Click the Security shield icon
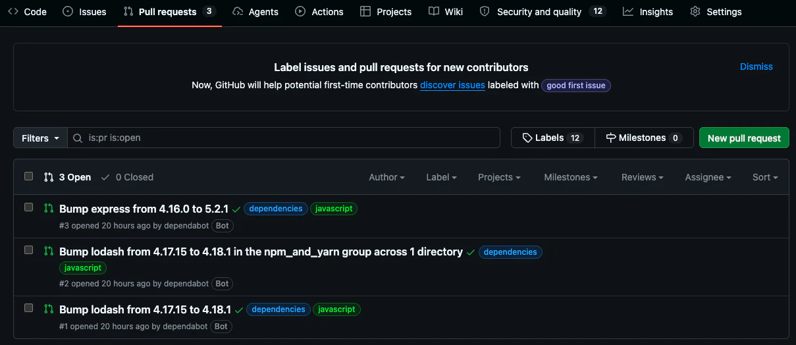 tap(485, 11)
